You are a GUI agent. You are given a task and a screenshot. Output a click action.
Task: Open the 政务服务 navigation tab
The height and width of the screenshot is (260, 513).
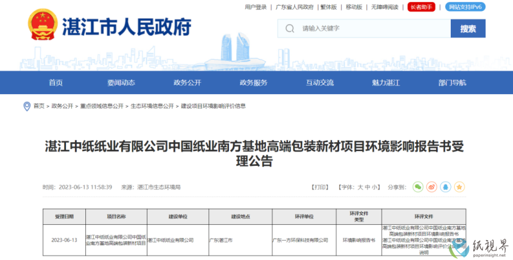(253, 83)
